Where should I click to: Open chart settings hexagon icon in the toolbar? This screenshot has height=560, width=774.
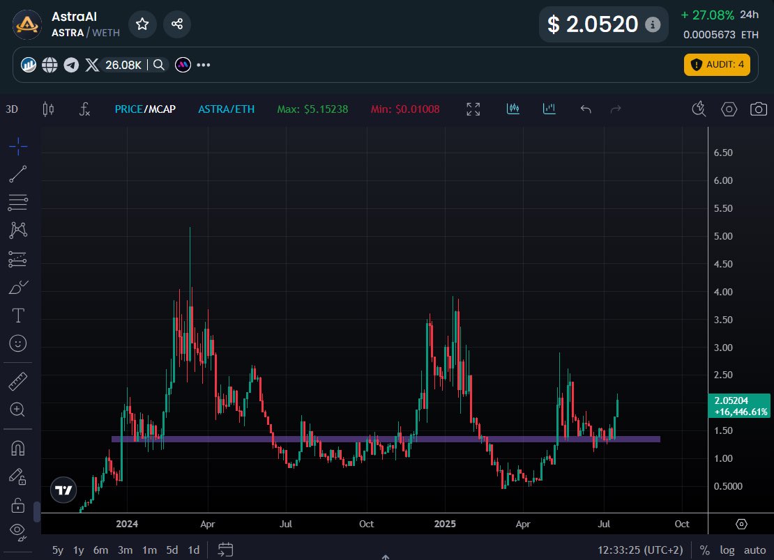[x=729, y=109]
